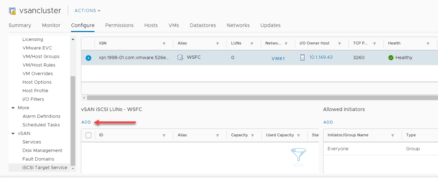Image resolution: width=438 pixels, height=178 pixels.
Task: Switch to the Summary tab
Action: point(20,25)
